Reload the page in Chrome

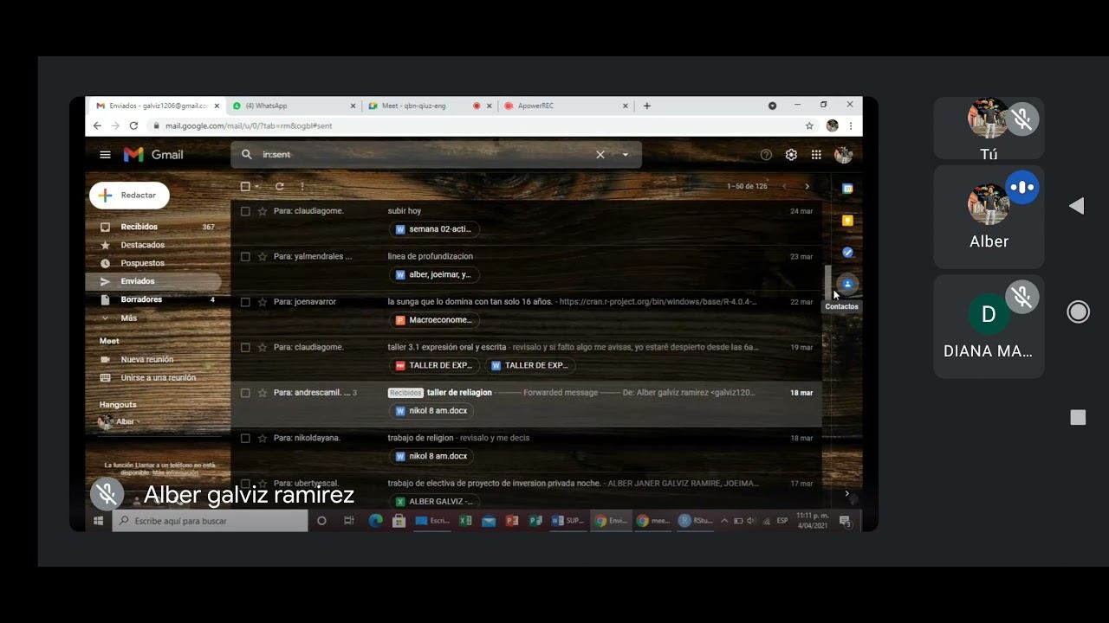tap(133, 125)
